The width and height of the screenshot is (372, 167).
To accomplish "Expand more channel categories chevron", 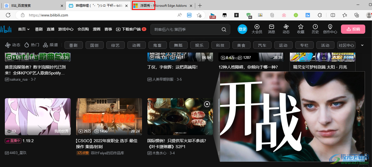I will 362,45.
